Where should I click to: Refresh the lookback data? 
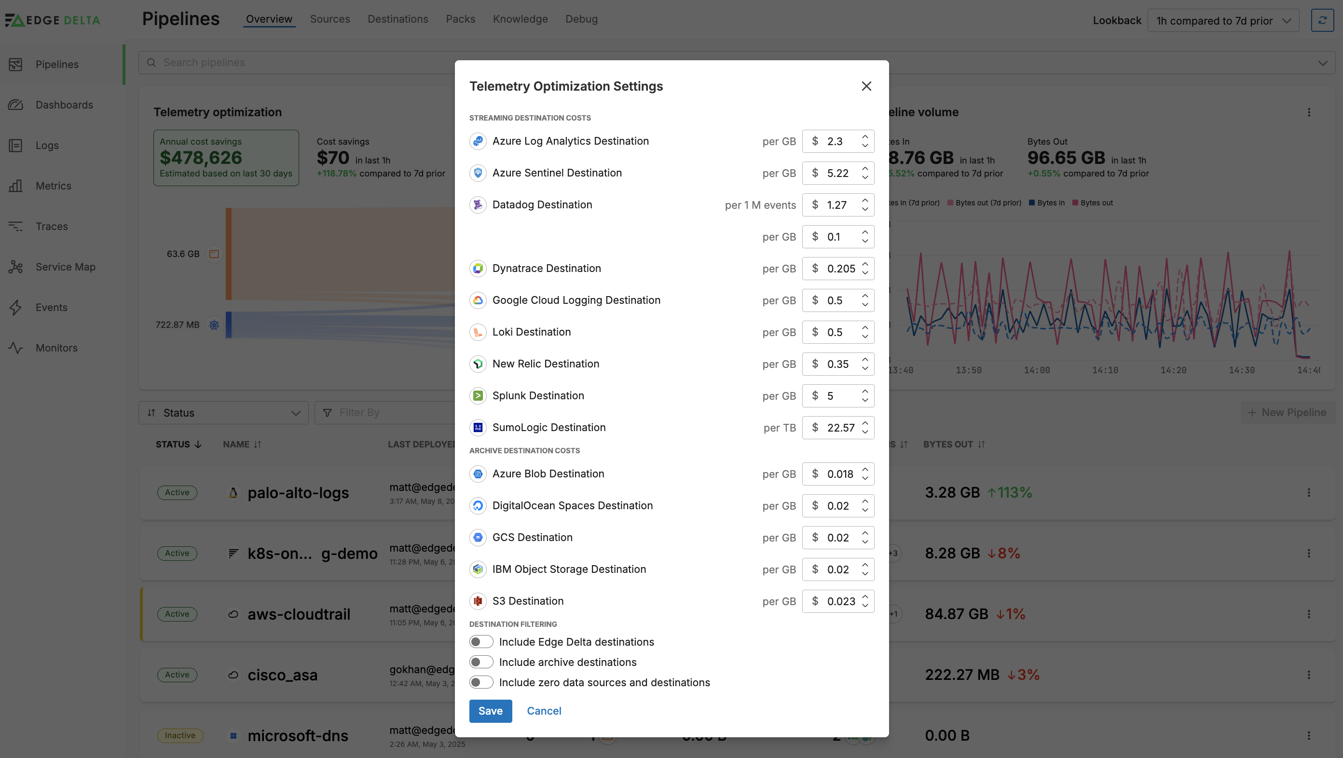[1322, 20]
